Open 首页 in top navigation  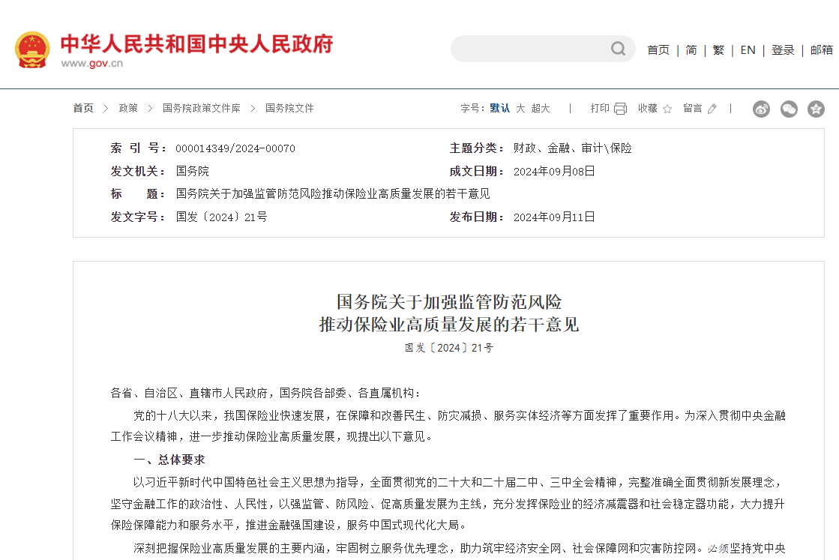pos(658,50)
